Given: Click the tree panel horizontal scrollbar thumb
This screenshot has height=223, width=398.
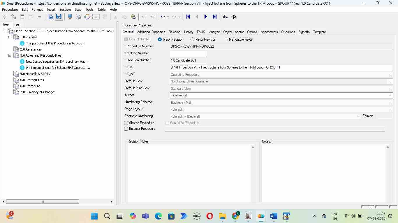Looking at the screenshot, I should 43,202.
